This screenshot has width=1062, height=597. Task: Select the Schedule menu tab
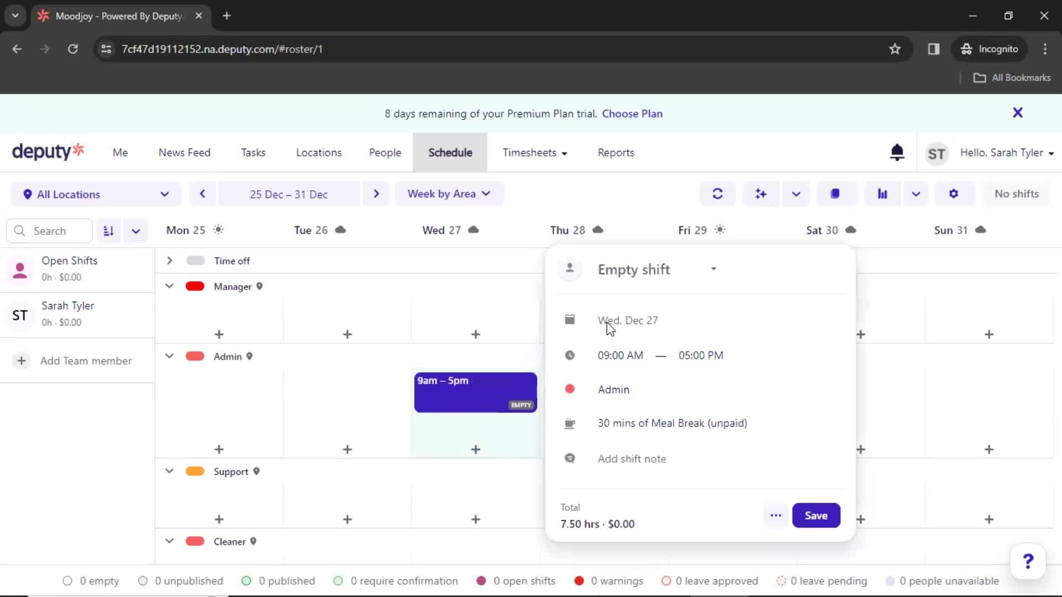click(450, 153)
